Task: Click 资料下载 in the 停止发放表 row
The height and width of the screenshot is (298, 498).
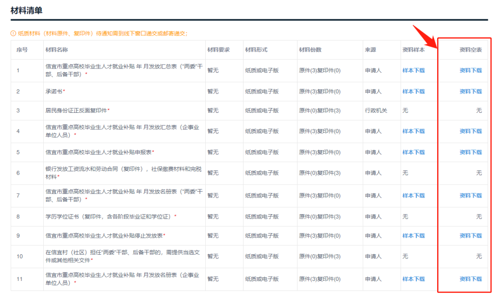Action: 471,235
